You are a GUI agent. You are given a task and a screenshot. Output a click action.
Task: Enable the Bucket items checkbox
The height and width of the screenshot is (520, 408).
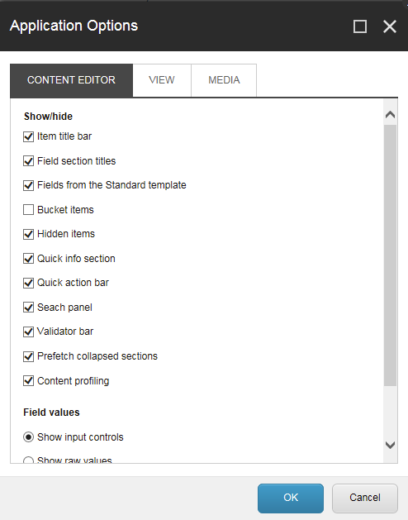(29, 210)
